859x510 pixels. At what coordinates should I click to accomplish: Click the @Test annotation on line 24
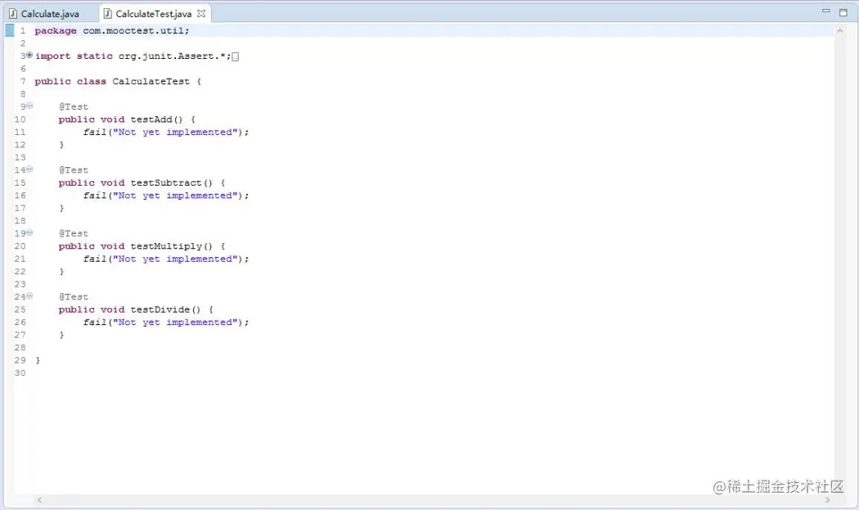click(x=74, y=296)
